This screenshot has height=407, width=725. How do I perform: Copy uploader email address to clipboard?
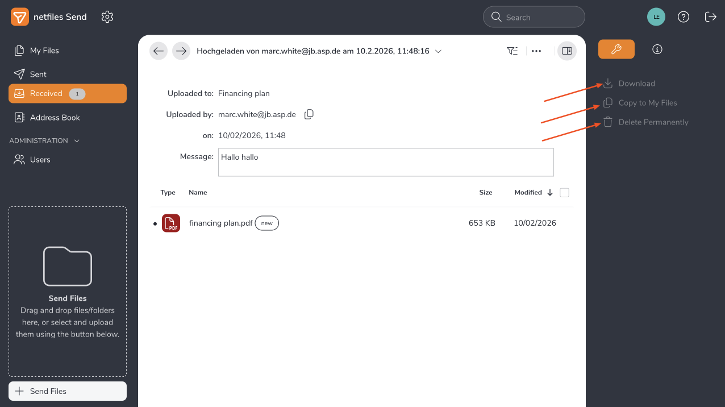coord(309,114)
